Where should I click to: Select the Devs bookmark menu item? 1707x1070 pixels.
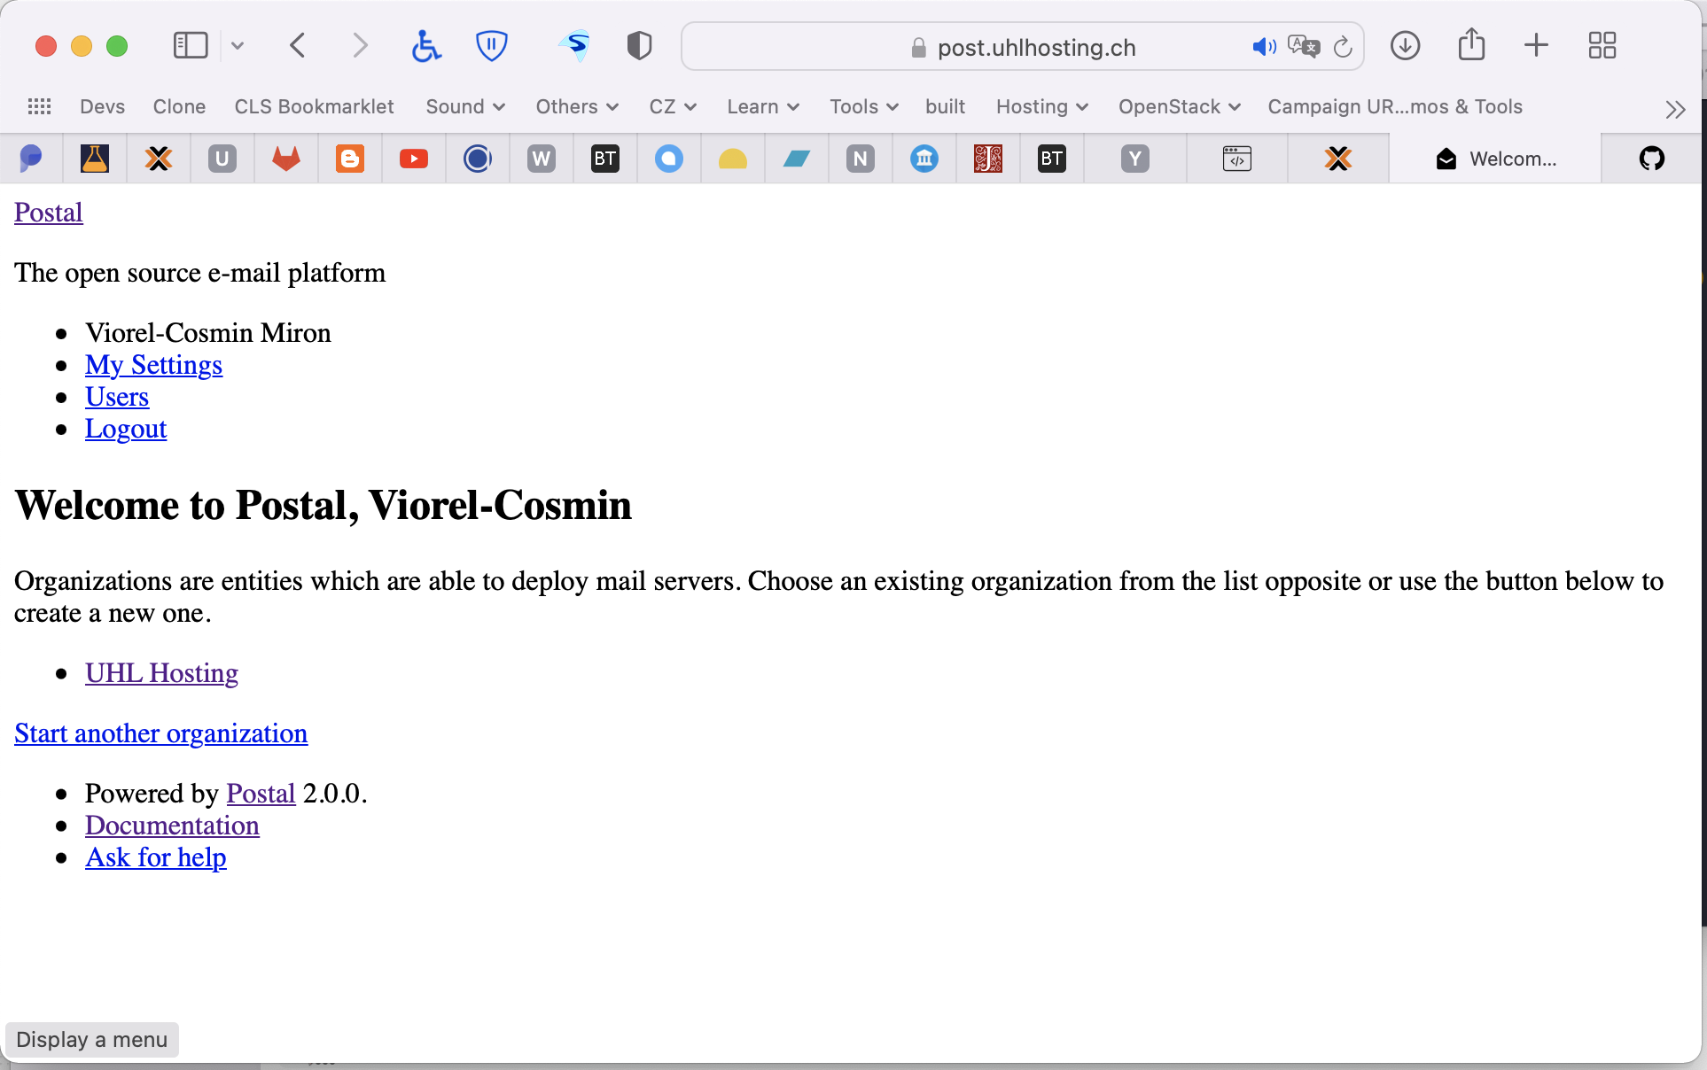pyautogui.click(x=101, y=106)
